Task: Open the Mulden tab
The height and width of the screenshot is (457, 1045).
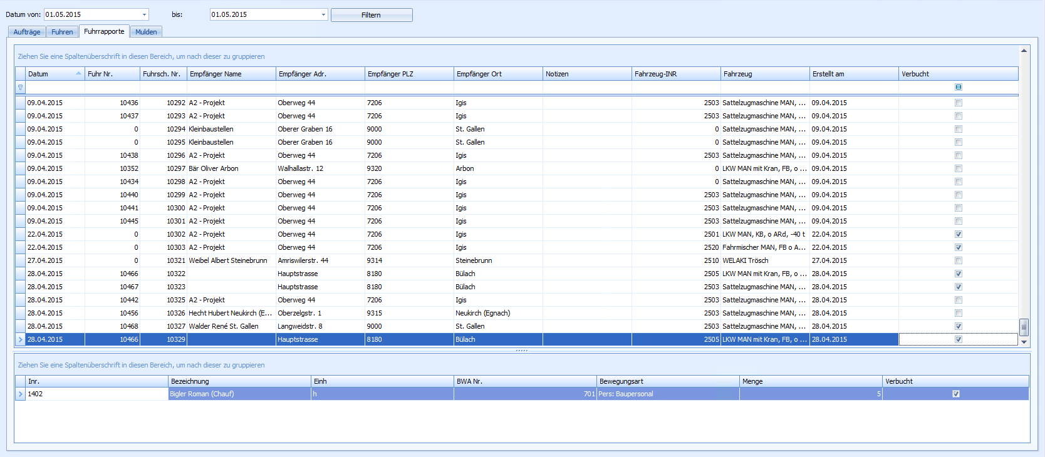Action: tap(146, 32)
